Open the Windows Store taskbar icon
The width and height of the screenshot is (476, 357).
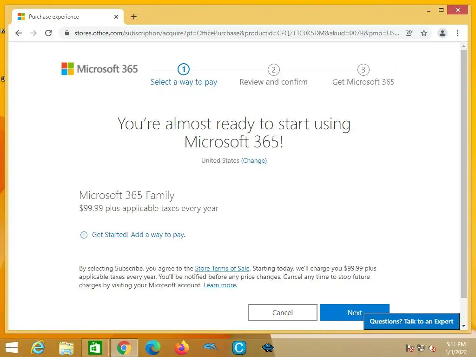coord(95,348)
